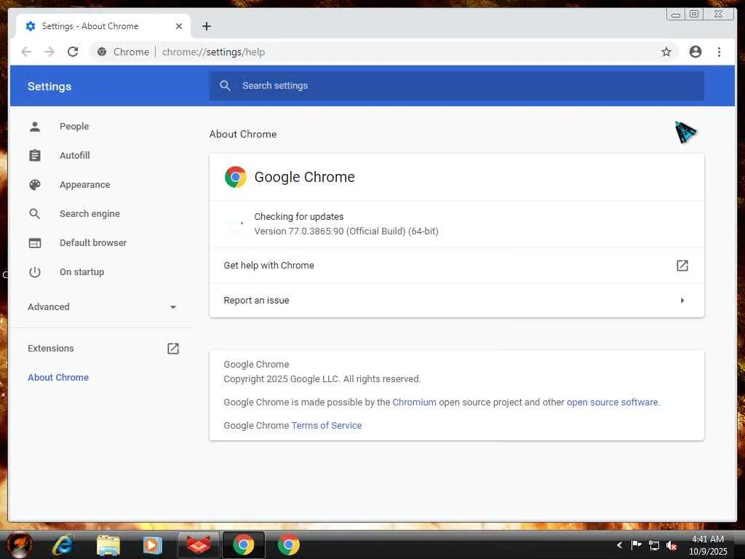Expand the Advanced settings section
The height and width of the screenshot is (559, 745).
coord(101,307)
